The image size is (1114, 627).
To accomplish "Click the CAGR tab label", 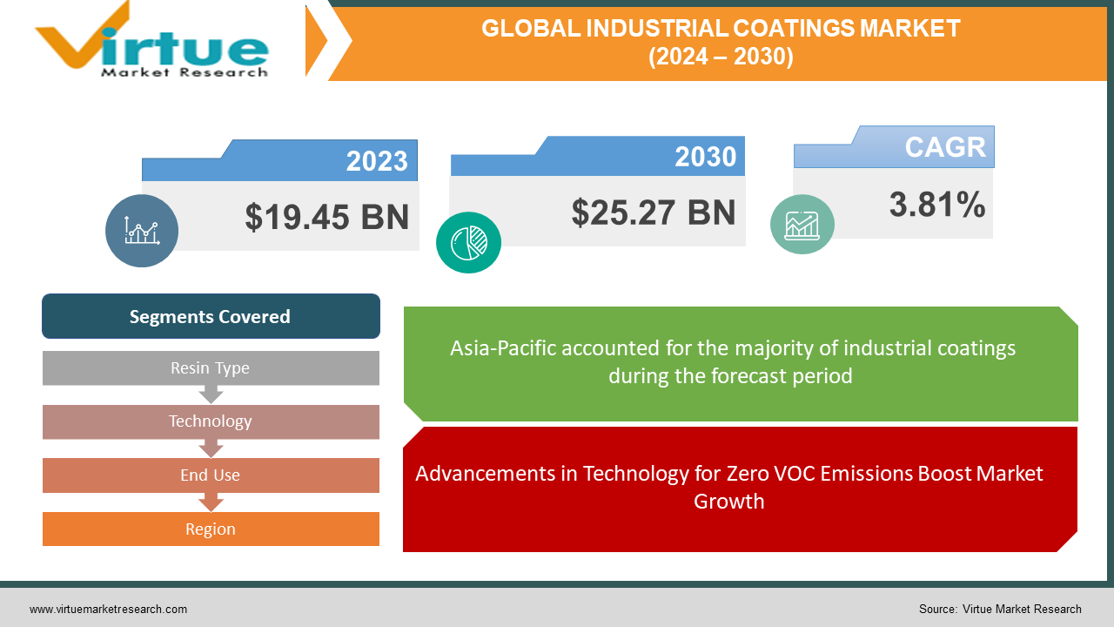I will [945, 147].
